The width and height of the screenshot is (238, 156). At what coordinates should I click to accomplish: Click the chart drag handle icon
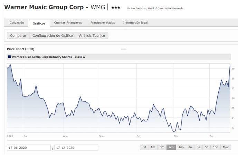click(124, 49)
